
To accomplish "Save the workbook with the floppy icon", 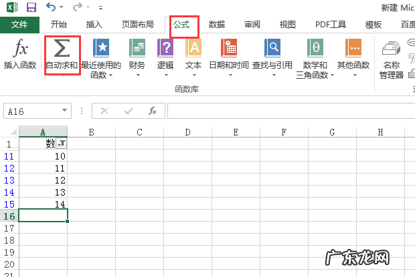I will click(x=31, y=7).
